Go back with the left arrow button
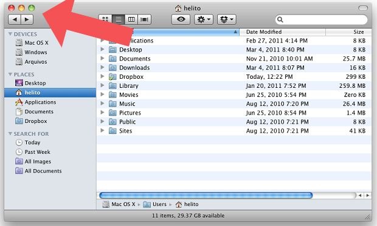 pyautogui.click(x=15, y=19)
